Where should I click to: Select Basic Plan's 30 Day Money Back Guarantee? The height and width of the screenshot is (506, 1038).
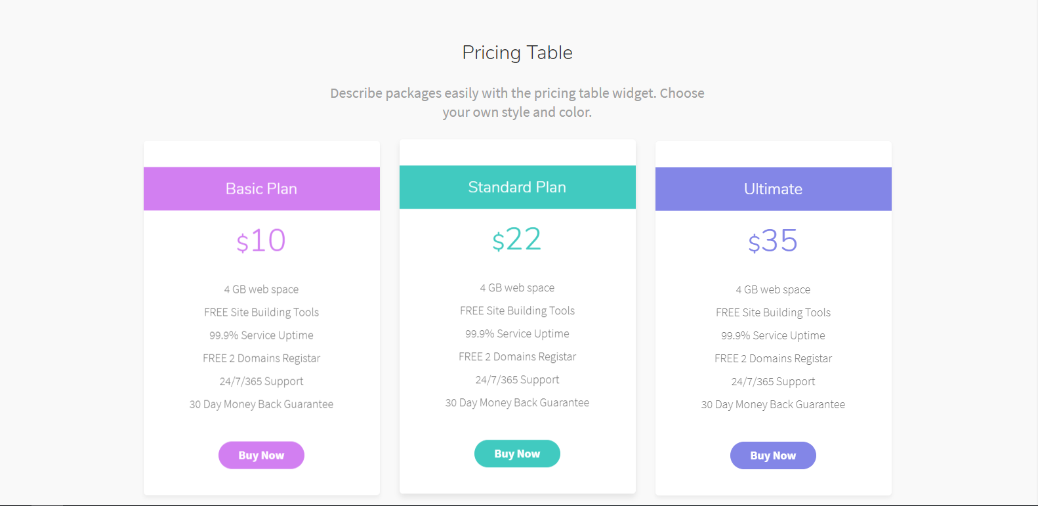261,404
